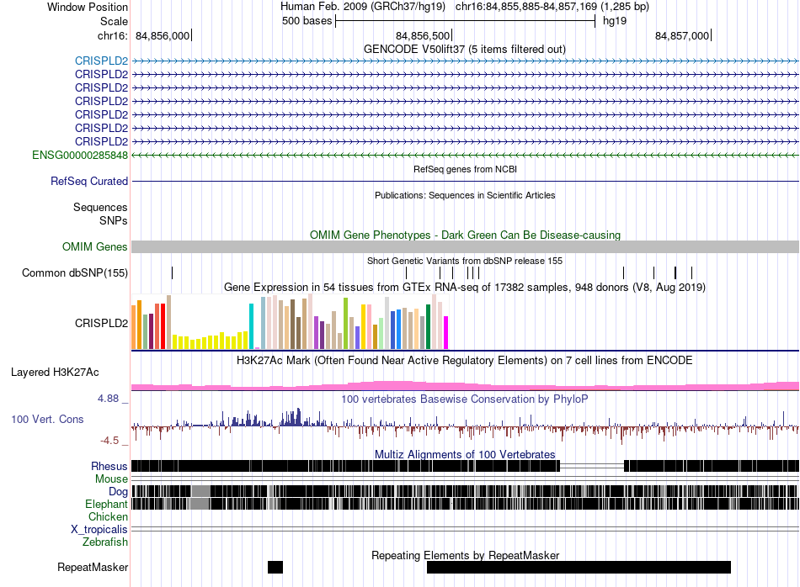800x587 pixels.
Task: Click the hg19 label beside scale bar
Action: click(x=614, y=21)
